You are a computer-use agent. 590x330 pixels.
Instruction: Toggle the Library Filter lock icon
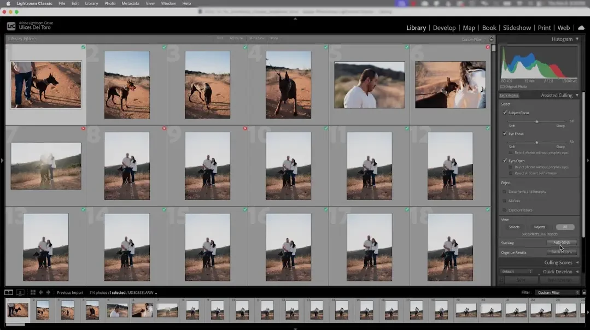pyautogui.click(x=491, y=39)
